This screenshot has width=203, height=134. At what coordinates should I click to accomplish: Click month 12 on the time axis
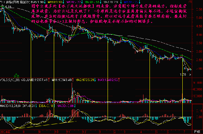(x=84, y=132)
